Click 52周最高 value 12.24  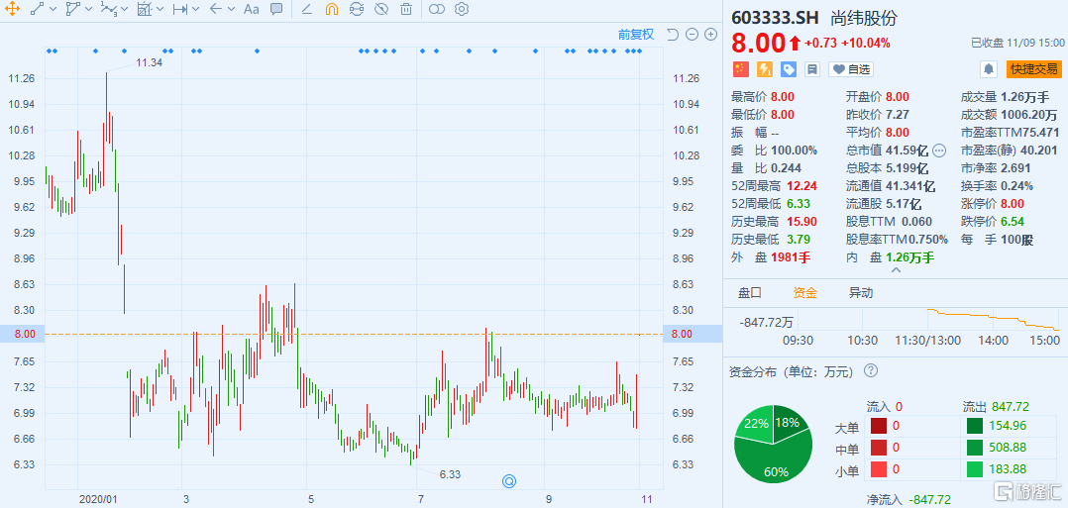pos(801,185)
